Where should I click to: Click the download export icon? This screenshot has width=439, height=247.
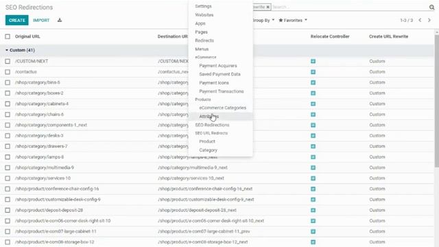click(x=60, y=20)
